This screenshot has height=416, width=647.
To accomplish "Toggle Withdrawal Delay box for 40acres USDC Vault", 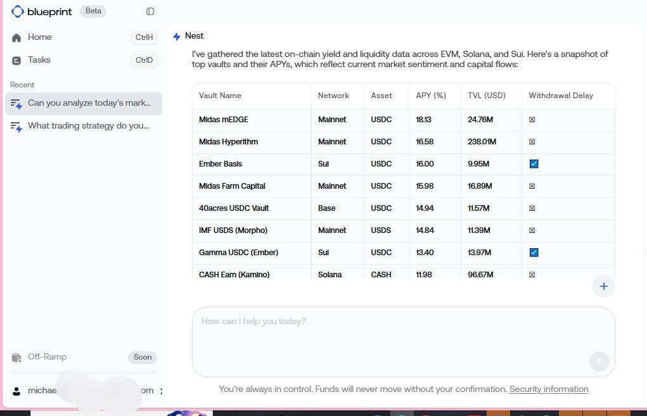I will (x=532, y=208).
